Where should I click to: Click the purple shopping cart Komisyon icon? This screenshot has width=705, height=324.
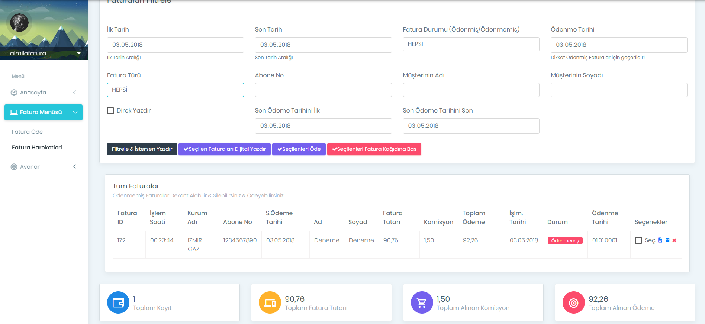(422, 302)
